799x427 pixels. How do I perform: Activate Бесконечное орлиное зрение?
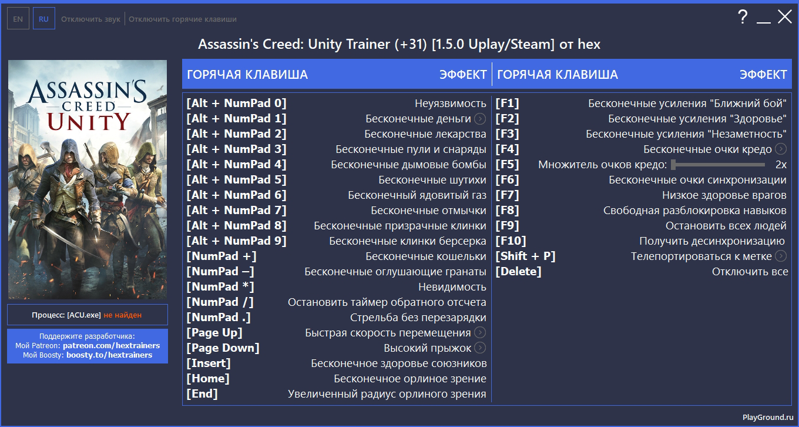(410, 379)
